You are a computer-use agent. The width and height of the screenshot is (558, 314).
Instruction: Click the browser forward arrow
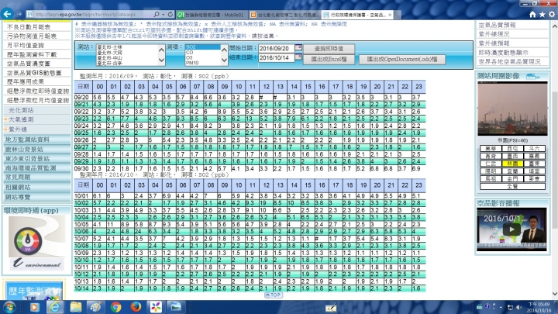pyautogui.click(x=19, y=14)
